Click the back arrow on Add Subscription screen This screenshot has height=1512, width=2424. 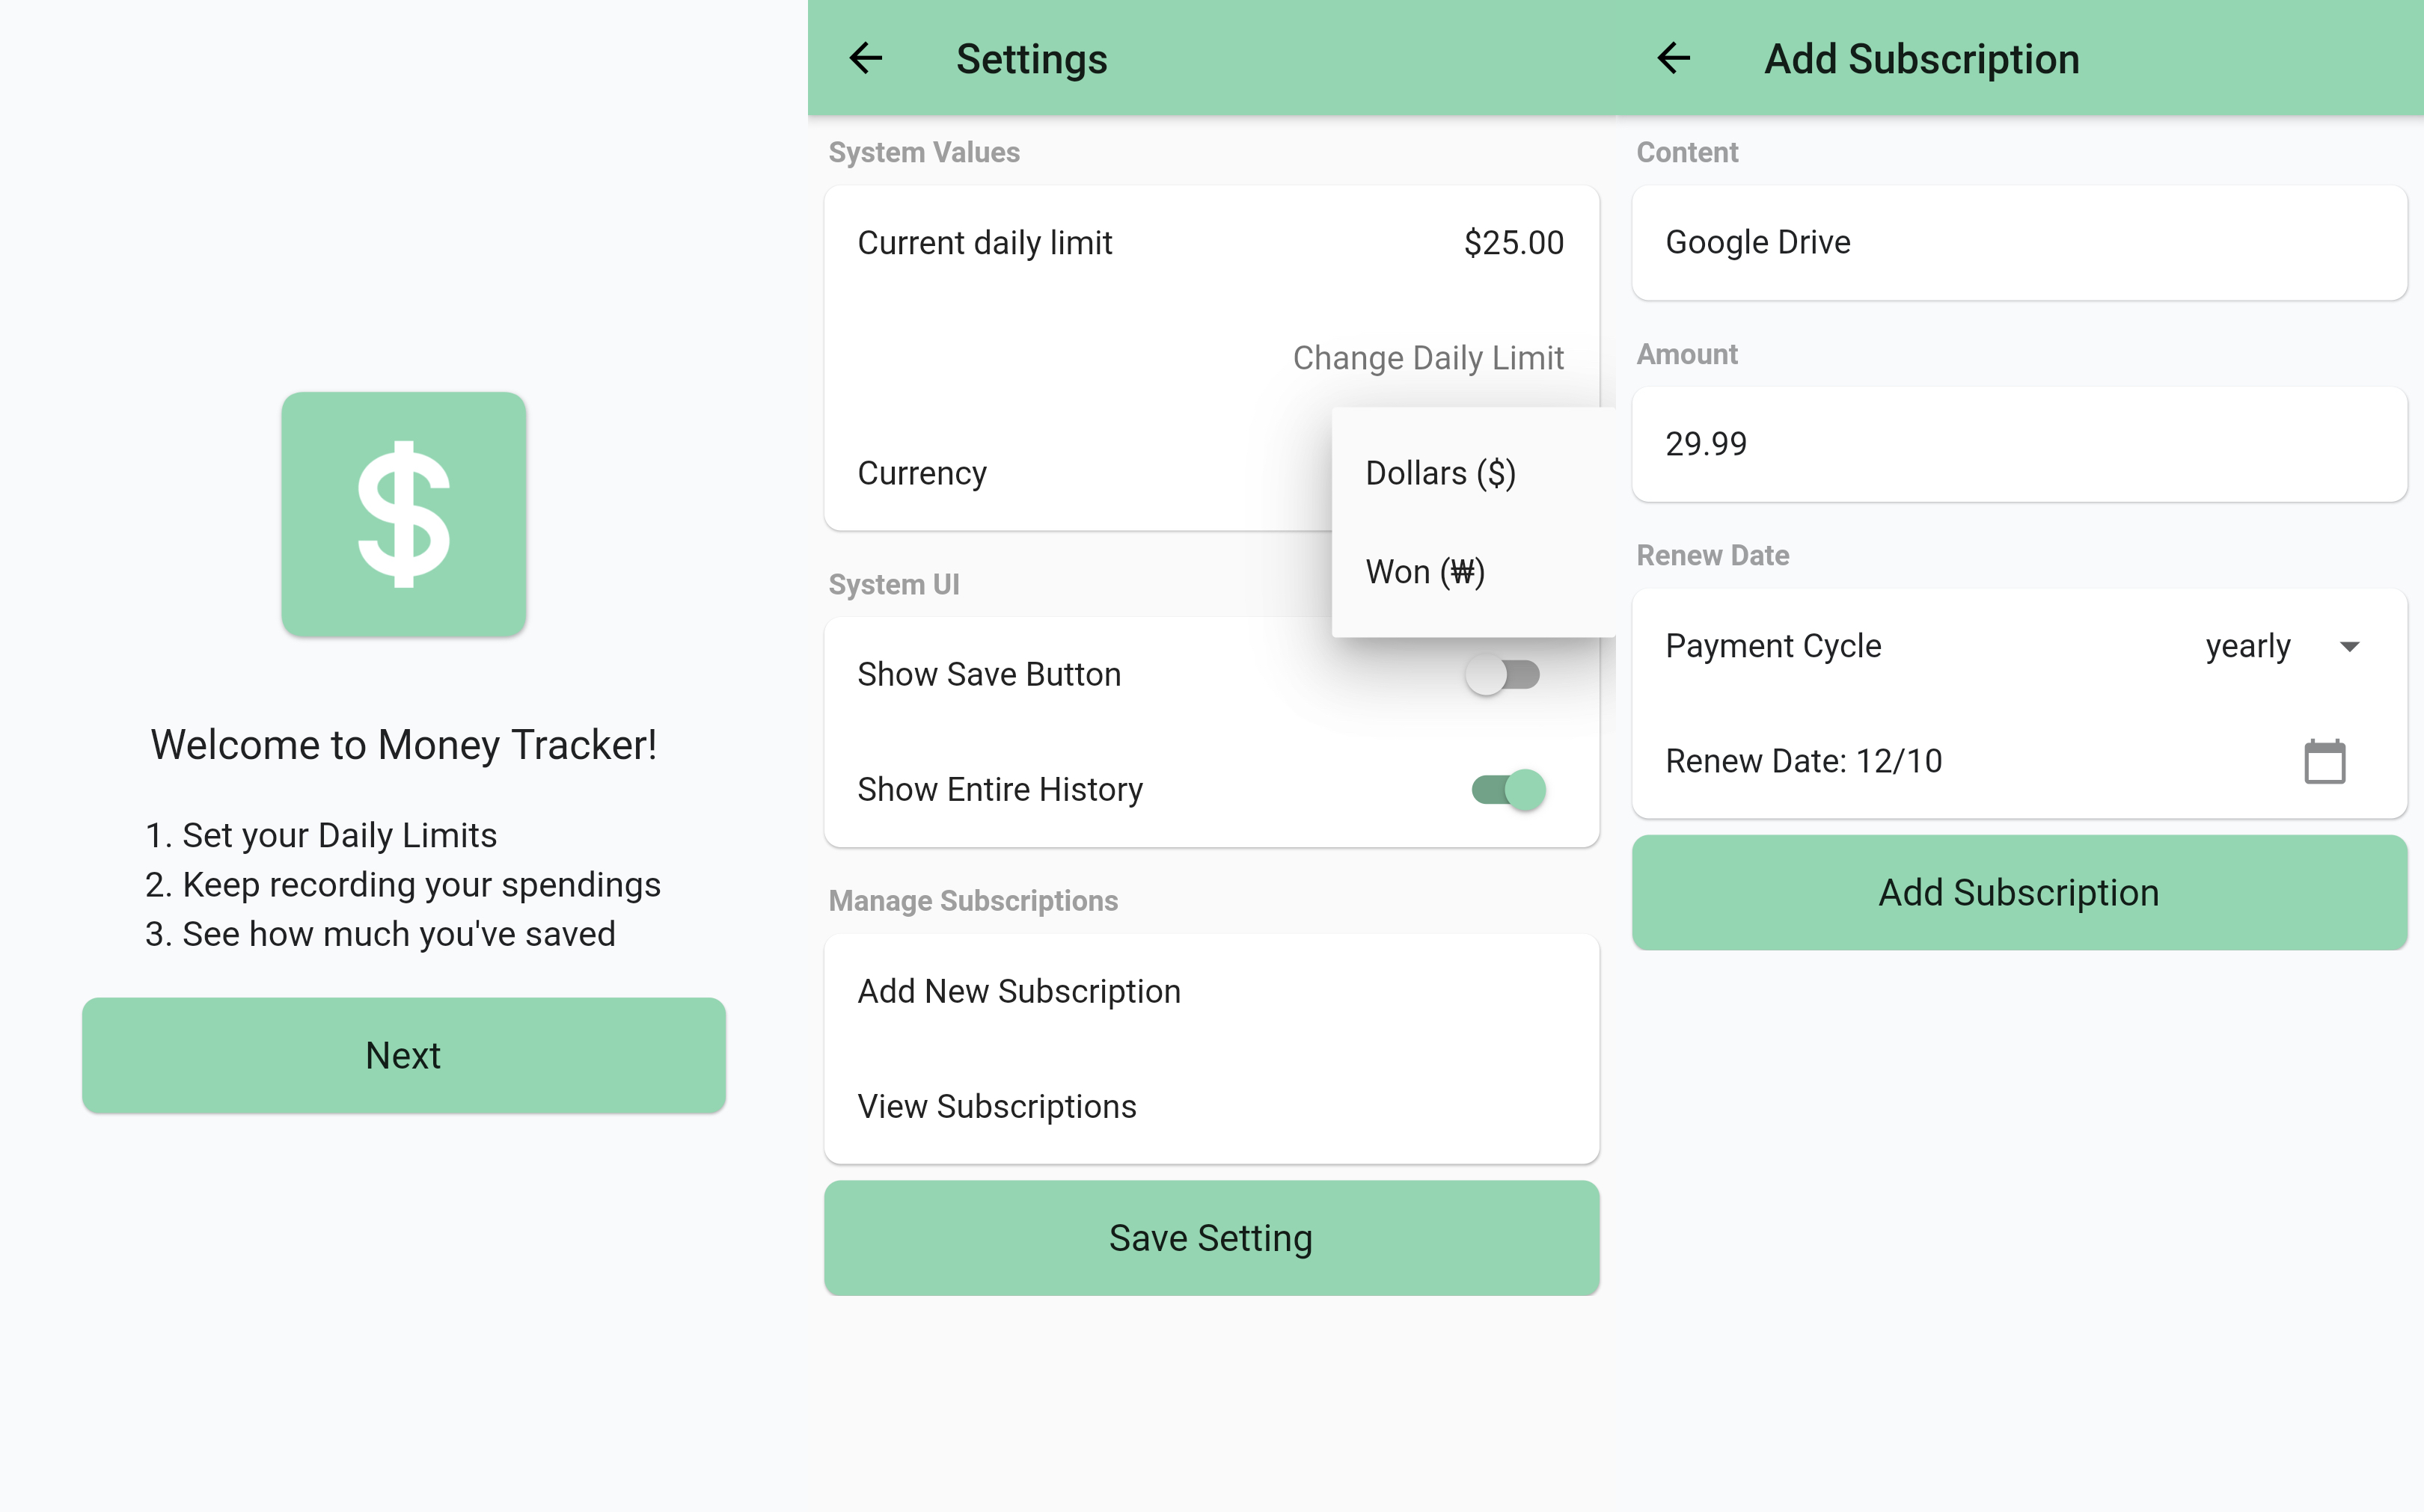coord(1673,59)
